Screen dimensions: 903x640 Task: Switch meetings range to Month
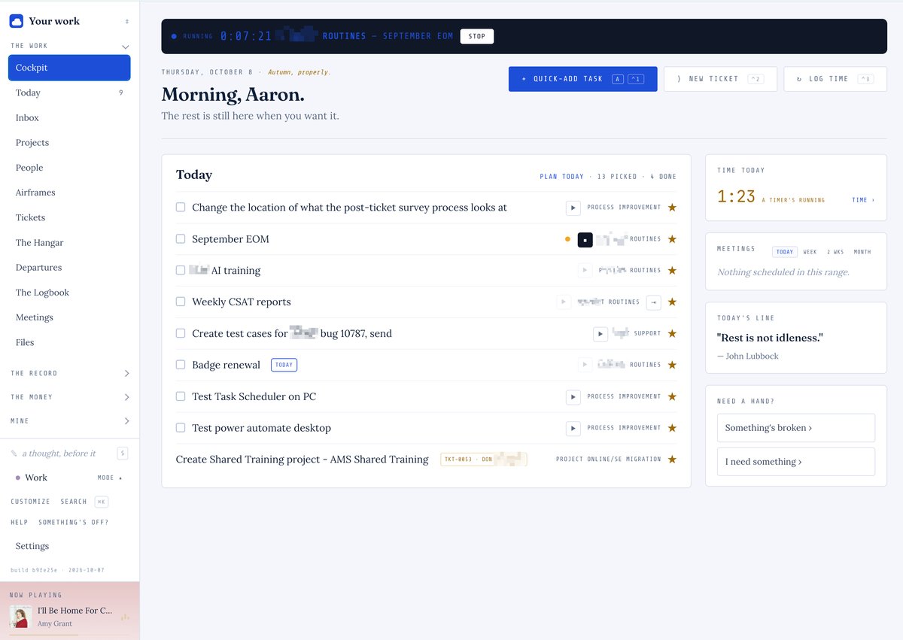862,252
